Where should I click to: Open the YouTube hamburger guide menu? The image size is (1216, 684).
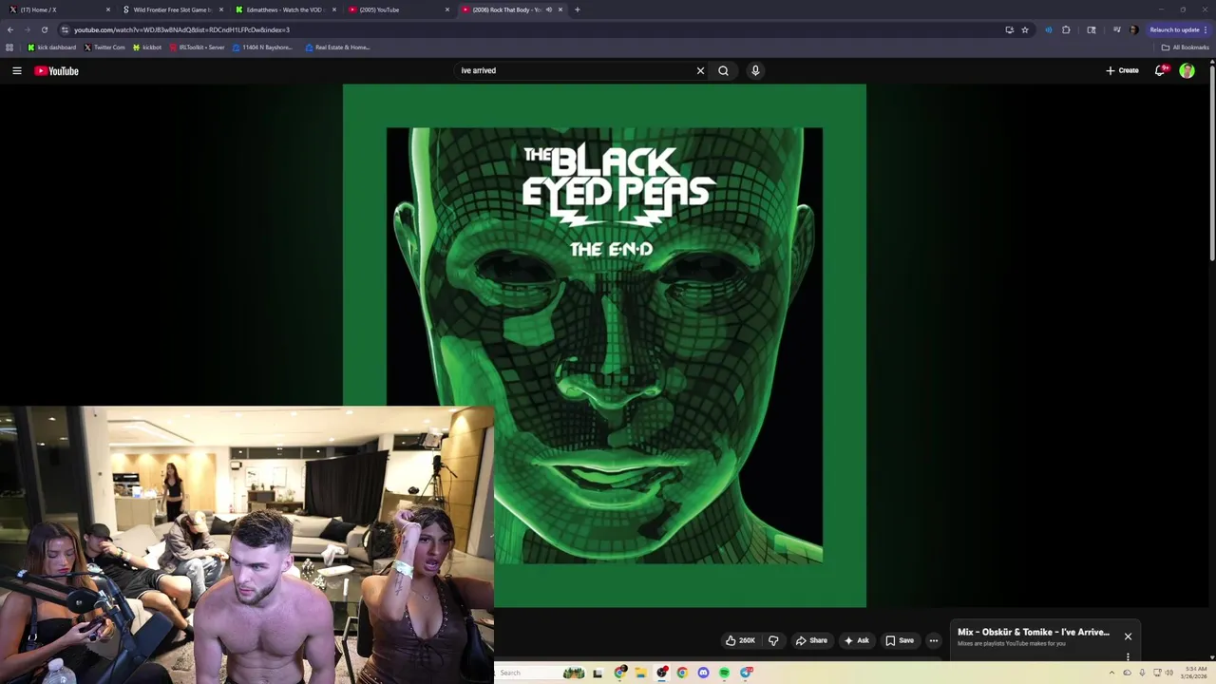[17, 70]
